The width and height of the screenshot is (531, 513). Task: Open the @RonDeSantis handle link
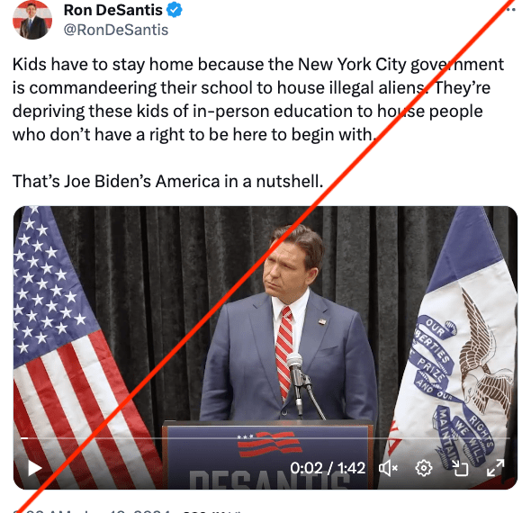116,30
